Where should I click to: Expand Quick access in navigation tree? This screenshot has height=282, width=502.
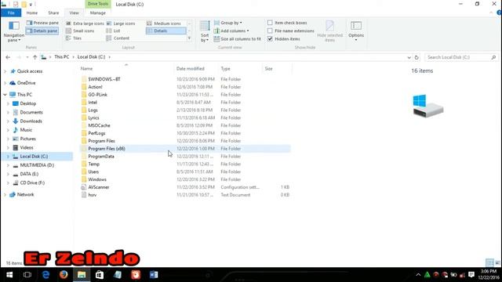(5, 71)
